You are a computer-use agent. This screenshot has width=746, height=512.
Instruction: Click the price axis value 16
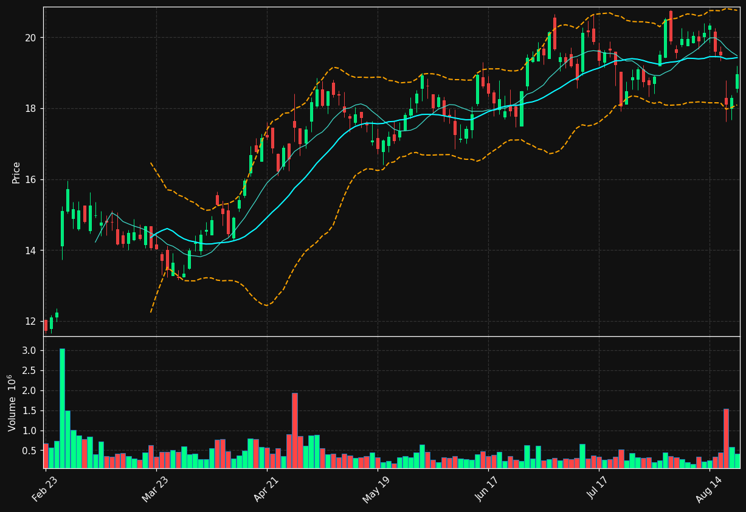pos(30,180)
